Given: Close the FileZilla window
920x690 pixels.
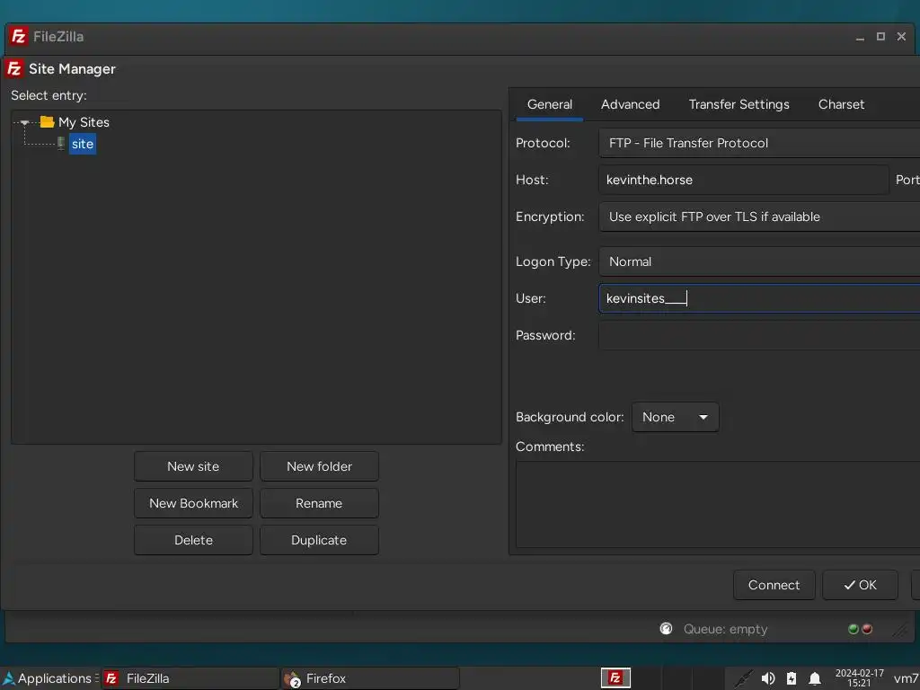Looking at the screenshot, I should pyautogui.click(x=902, y=36).
